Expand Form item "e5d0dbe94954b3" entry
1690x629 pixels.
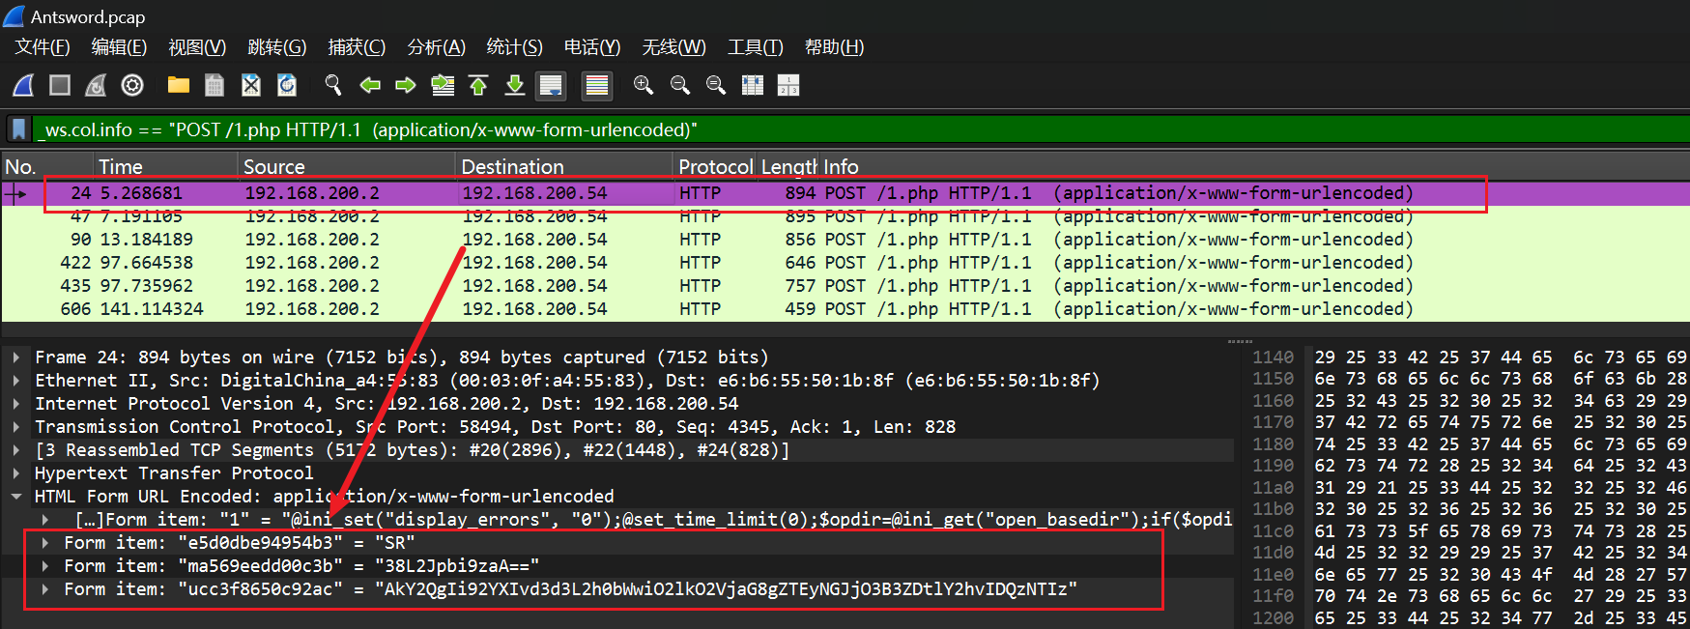pos(45,543)
